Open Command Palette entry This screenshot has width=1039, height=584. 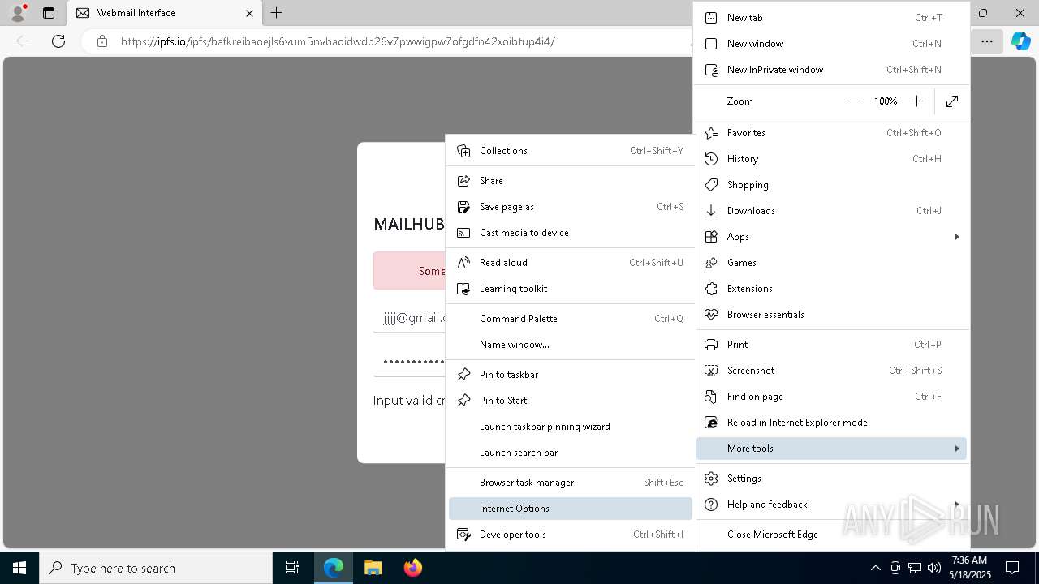[x=571, y=319]
